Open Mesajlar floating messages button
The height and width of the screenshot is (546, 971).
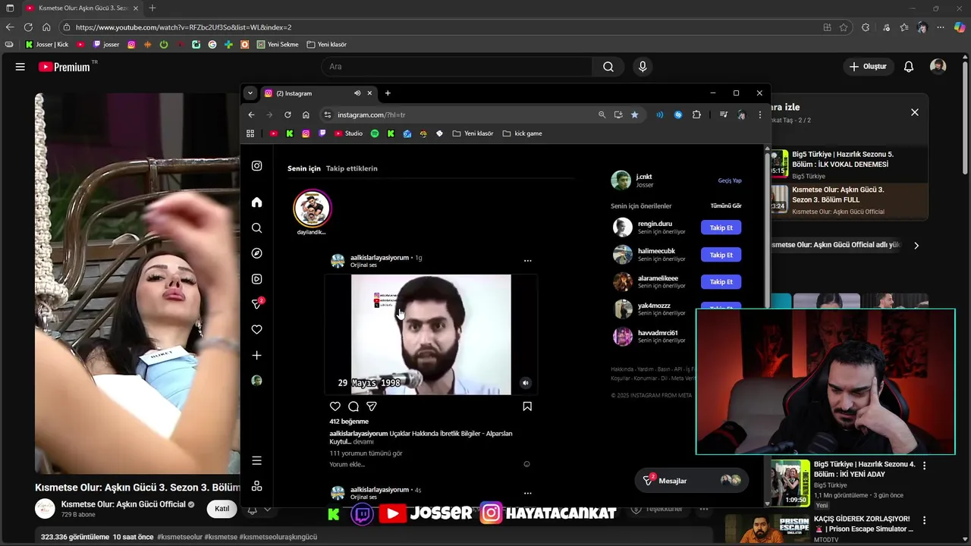coord(692,480)
